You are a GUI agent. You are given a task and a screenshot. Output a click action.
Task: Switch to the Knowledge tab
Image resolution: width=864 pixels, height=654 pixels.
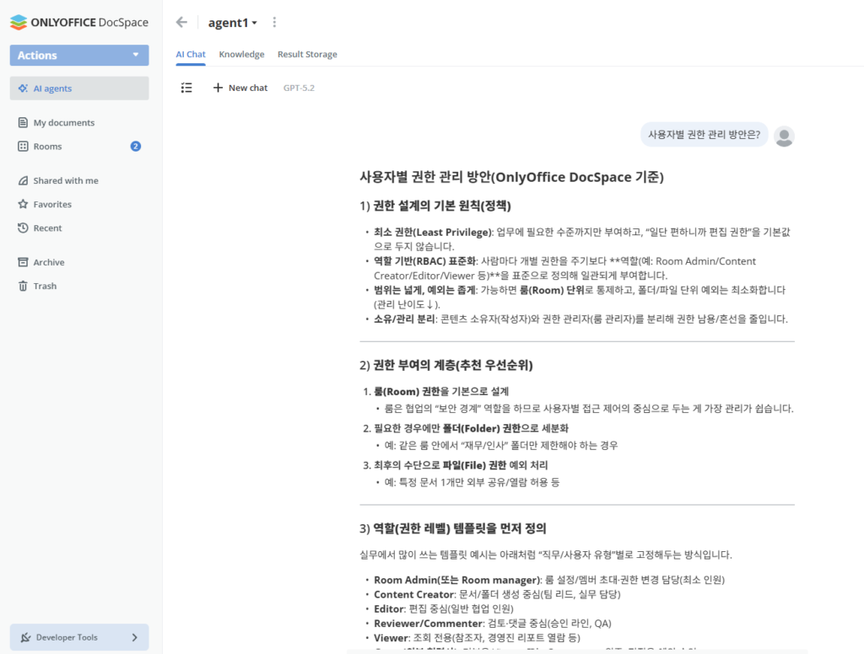[x=241, y=54]
